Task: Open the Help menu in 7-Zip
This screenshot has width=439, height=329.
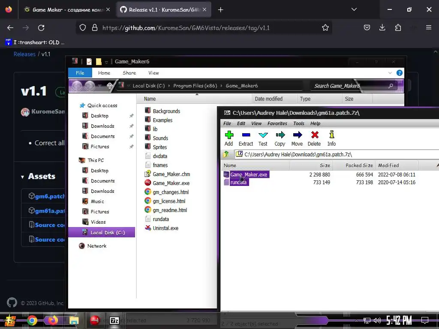Action: pos(315,123)
